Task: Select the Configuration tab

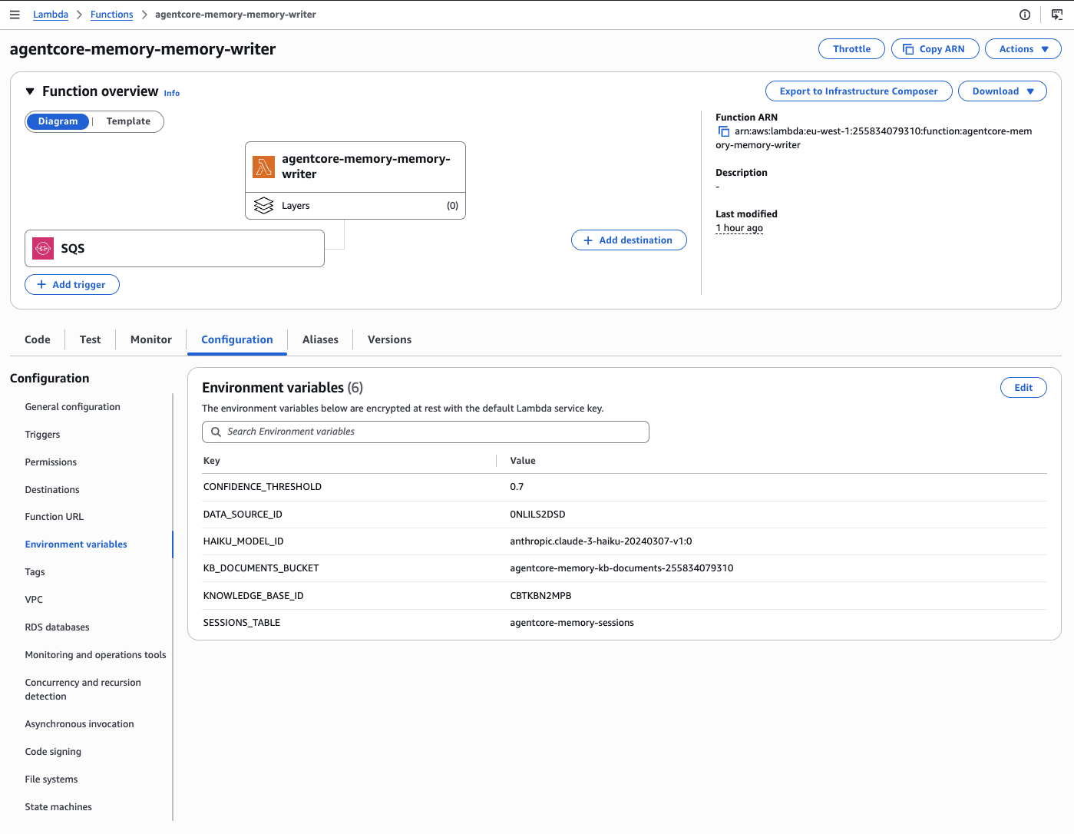Action: pyautogui.click(x=237, y=339)
